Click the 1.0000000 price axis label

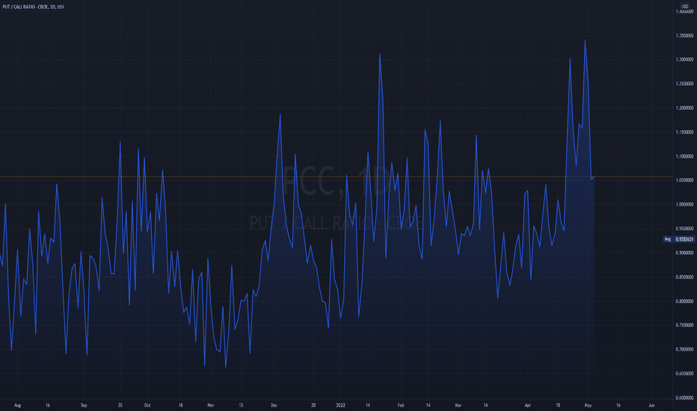(684, 205)
